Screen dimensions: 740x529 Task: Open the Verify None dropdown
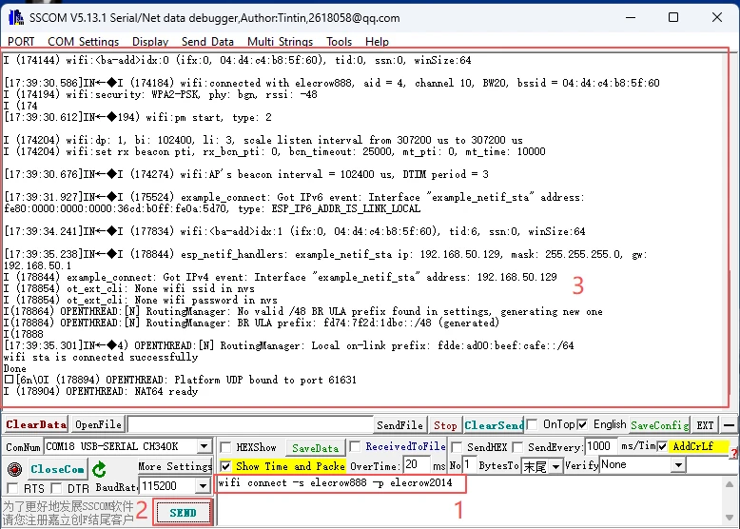click(676, 465)
